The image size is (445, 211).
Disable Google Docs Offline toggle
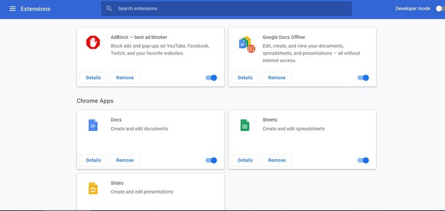click(x=363, y=78)
